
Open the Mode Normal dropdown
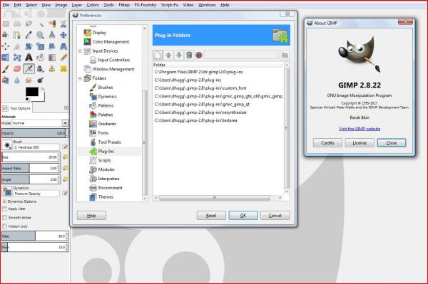coord(40,123)
